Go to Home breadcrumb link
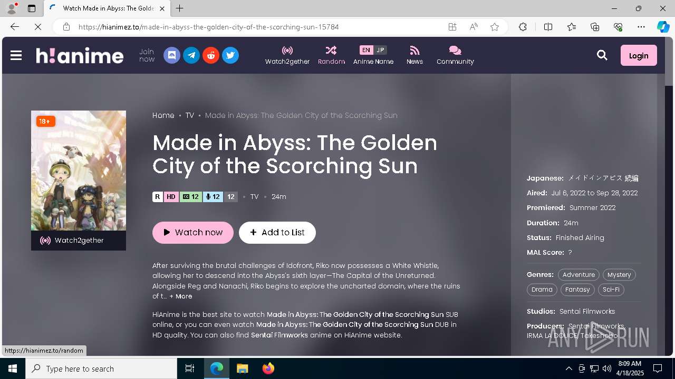 click(x=163, y=115)
